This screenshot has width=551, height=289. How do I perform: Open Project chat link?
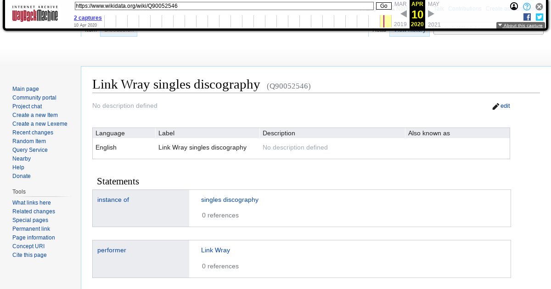click(x=27, y=106)
